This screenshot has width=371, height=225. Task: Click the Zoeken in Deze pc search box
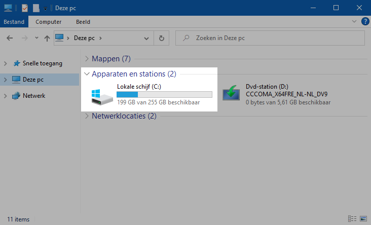(x=274, y=38)
